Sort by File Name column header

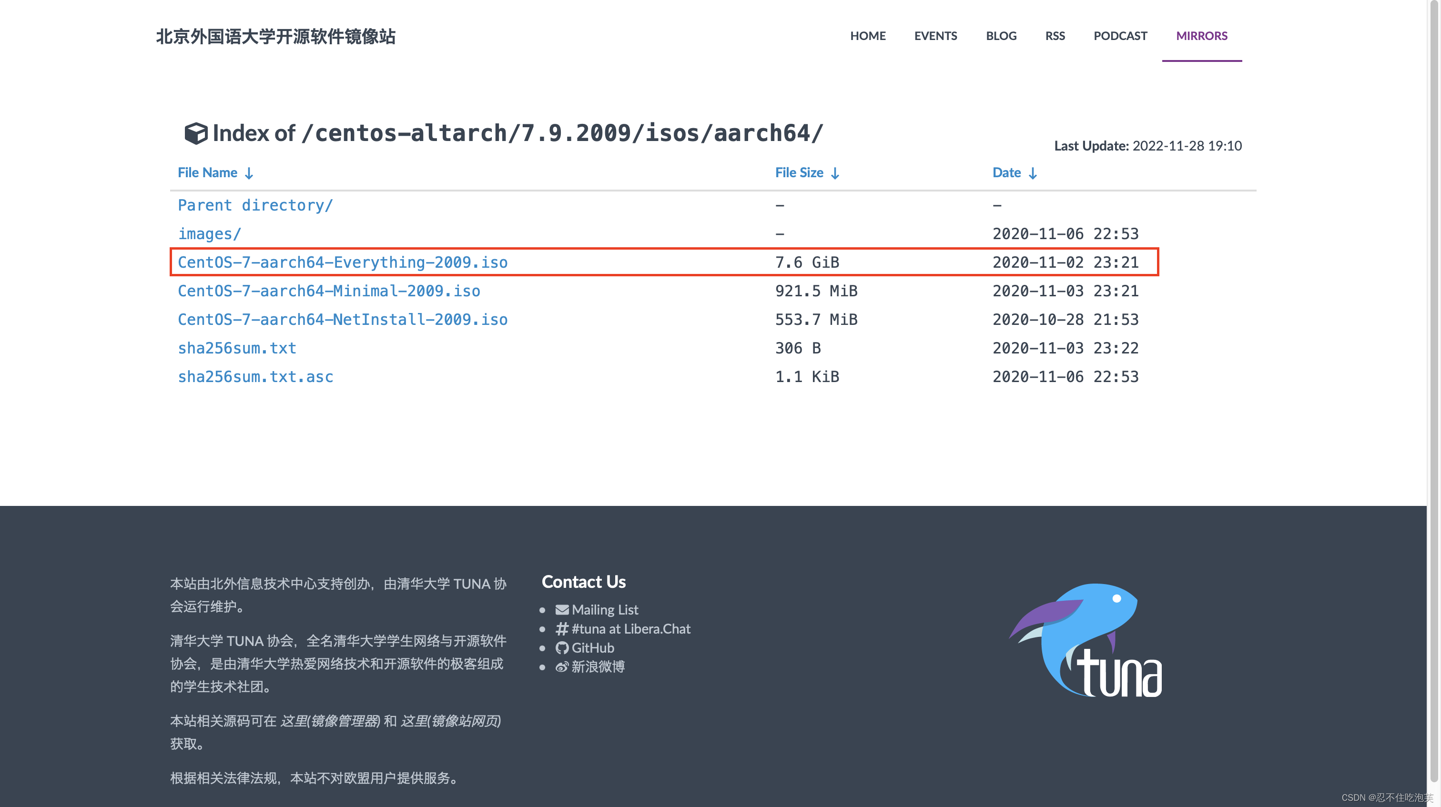pyautogui.click(x=215, y=172)
